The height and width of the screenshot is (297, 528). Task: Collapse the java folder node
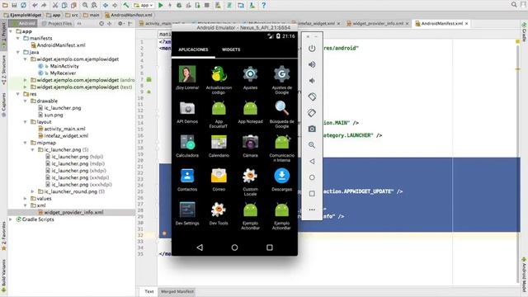[18, 52]
